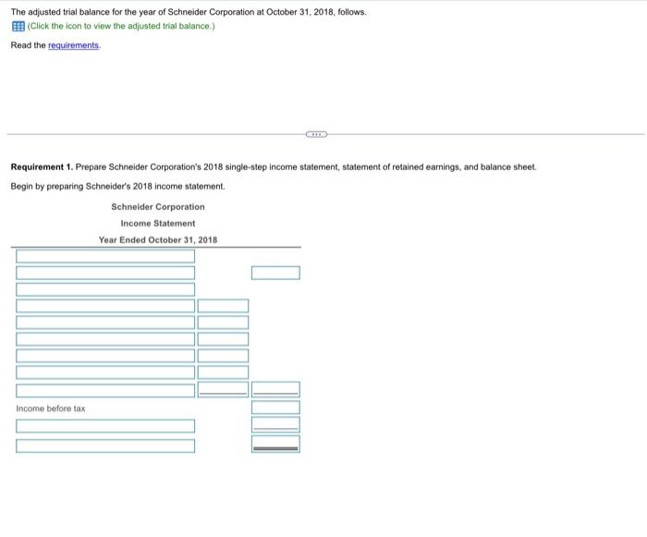
Task: Click the 'Income Statement' heading text
Action: [x=158, y=224]
